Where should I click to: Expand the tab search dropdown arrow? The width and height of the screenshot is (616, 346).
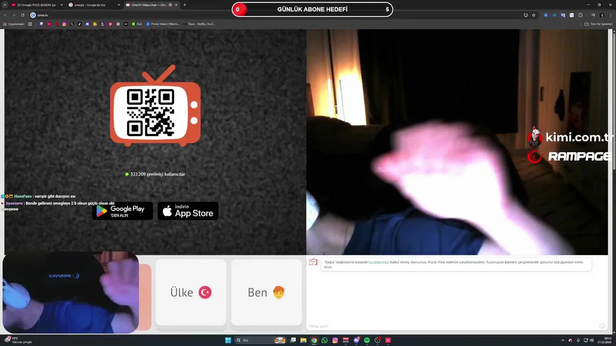click(4, 5)
